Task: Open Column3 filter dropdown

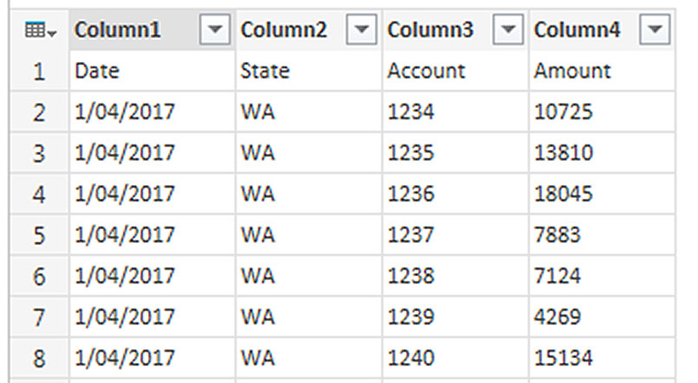Action: [508, 29]
